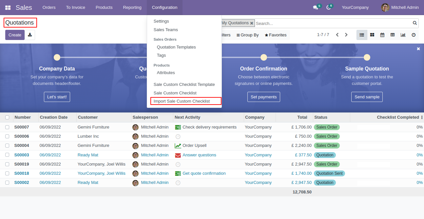The height and width of the screenshot is (219, 424).
Task: Click salesperson avatar in S00007 row
Action: (x=135, y=127)
